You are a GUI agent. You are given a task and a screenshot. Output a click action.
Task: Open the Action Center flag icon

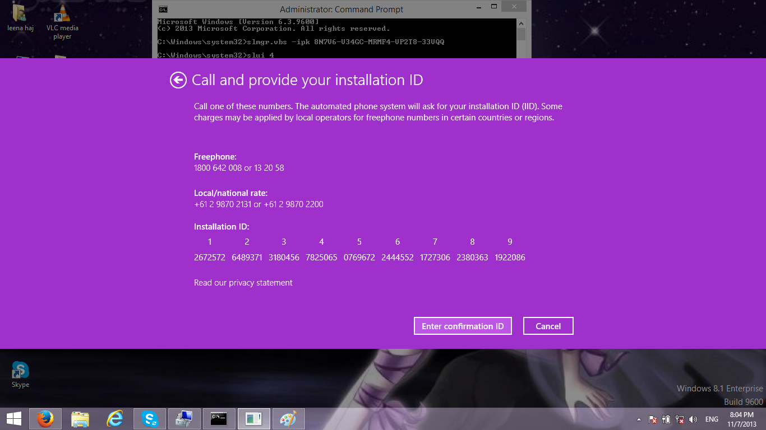pos(653,419)
